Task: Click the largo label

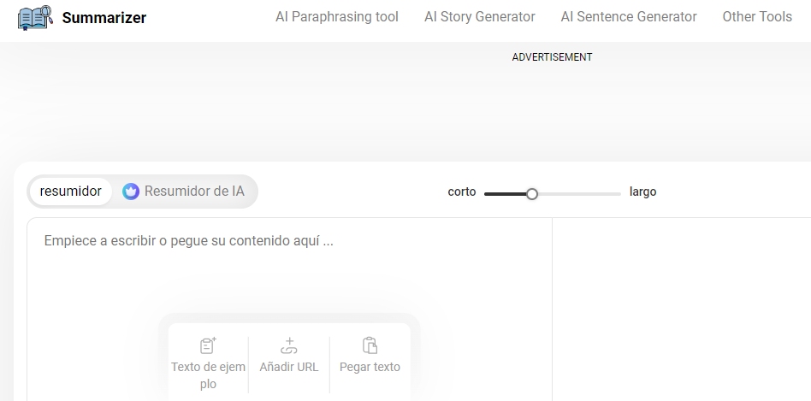Action: coord(643,192)
